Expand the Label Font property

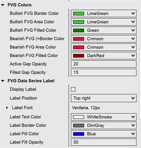pos(7,108)
